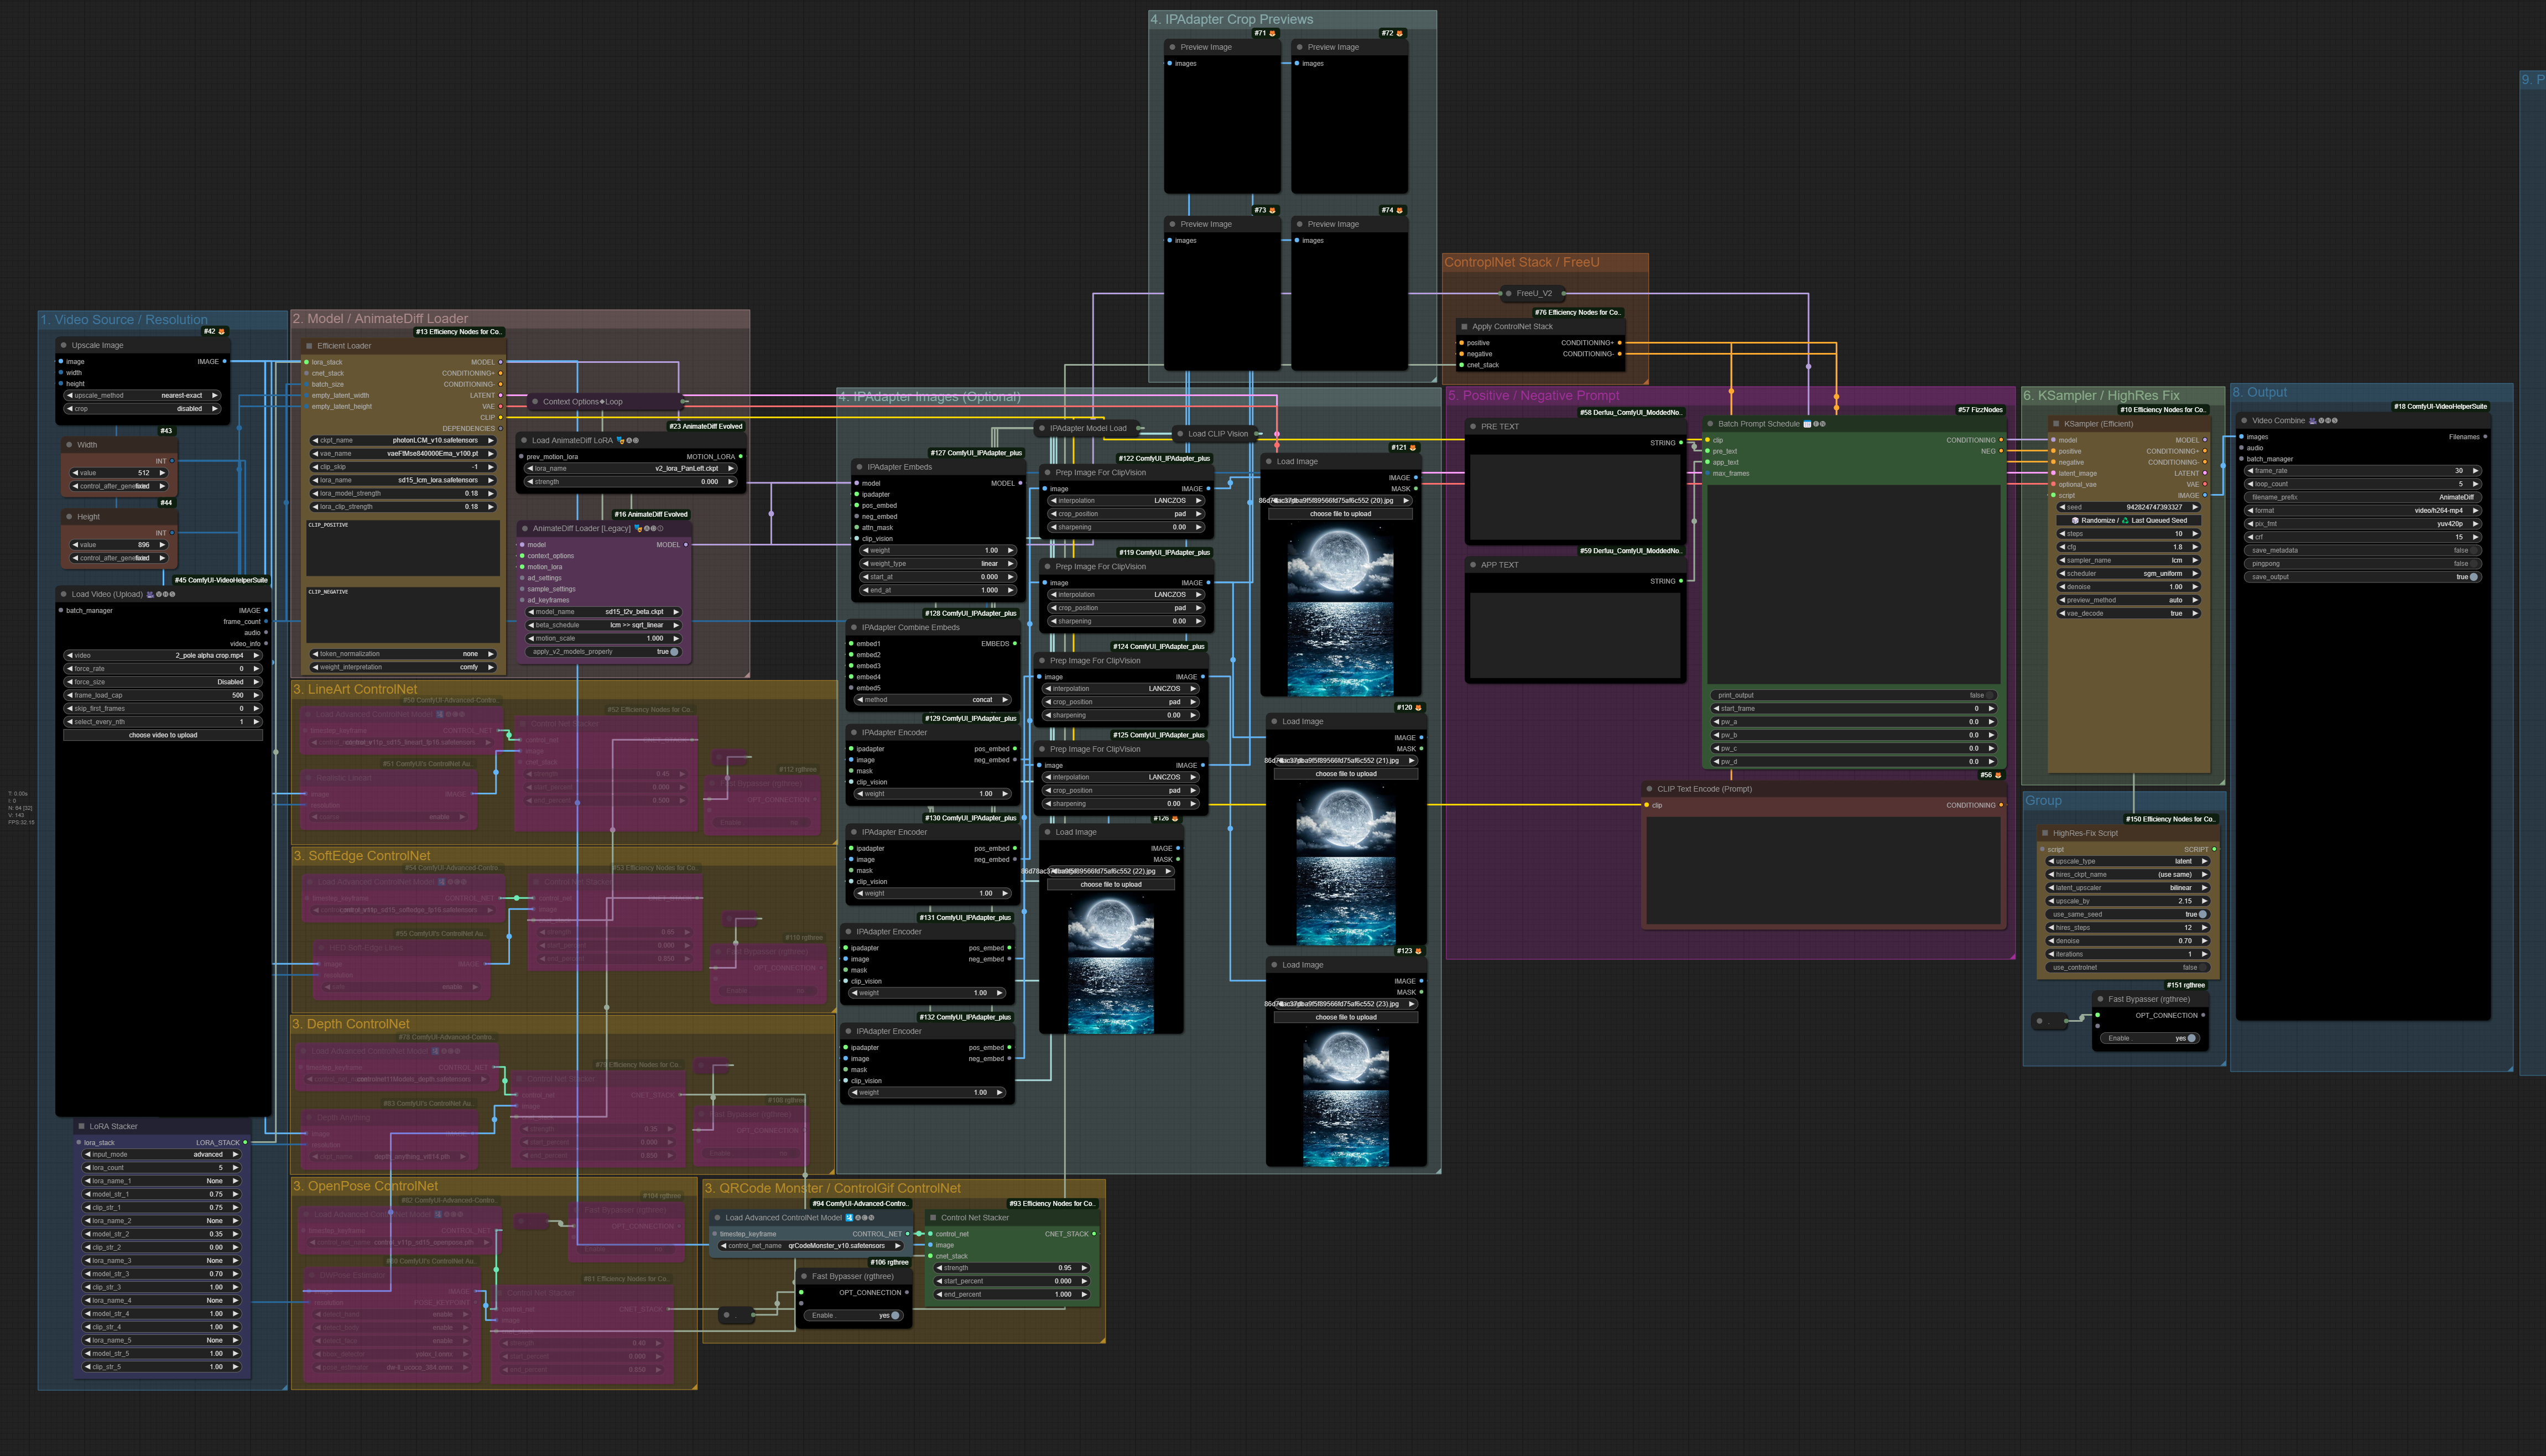2546x1456 pixels.
Task: Open the sampler_name dropdown in KSampler
Action: point(2128,560)
